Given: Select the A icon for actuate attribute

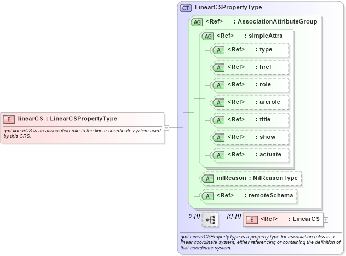Looking at the screenshot, I should 218,155.
